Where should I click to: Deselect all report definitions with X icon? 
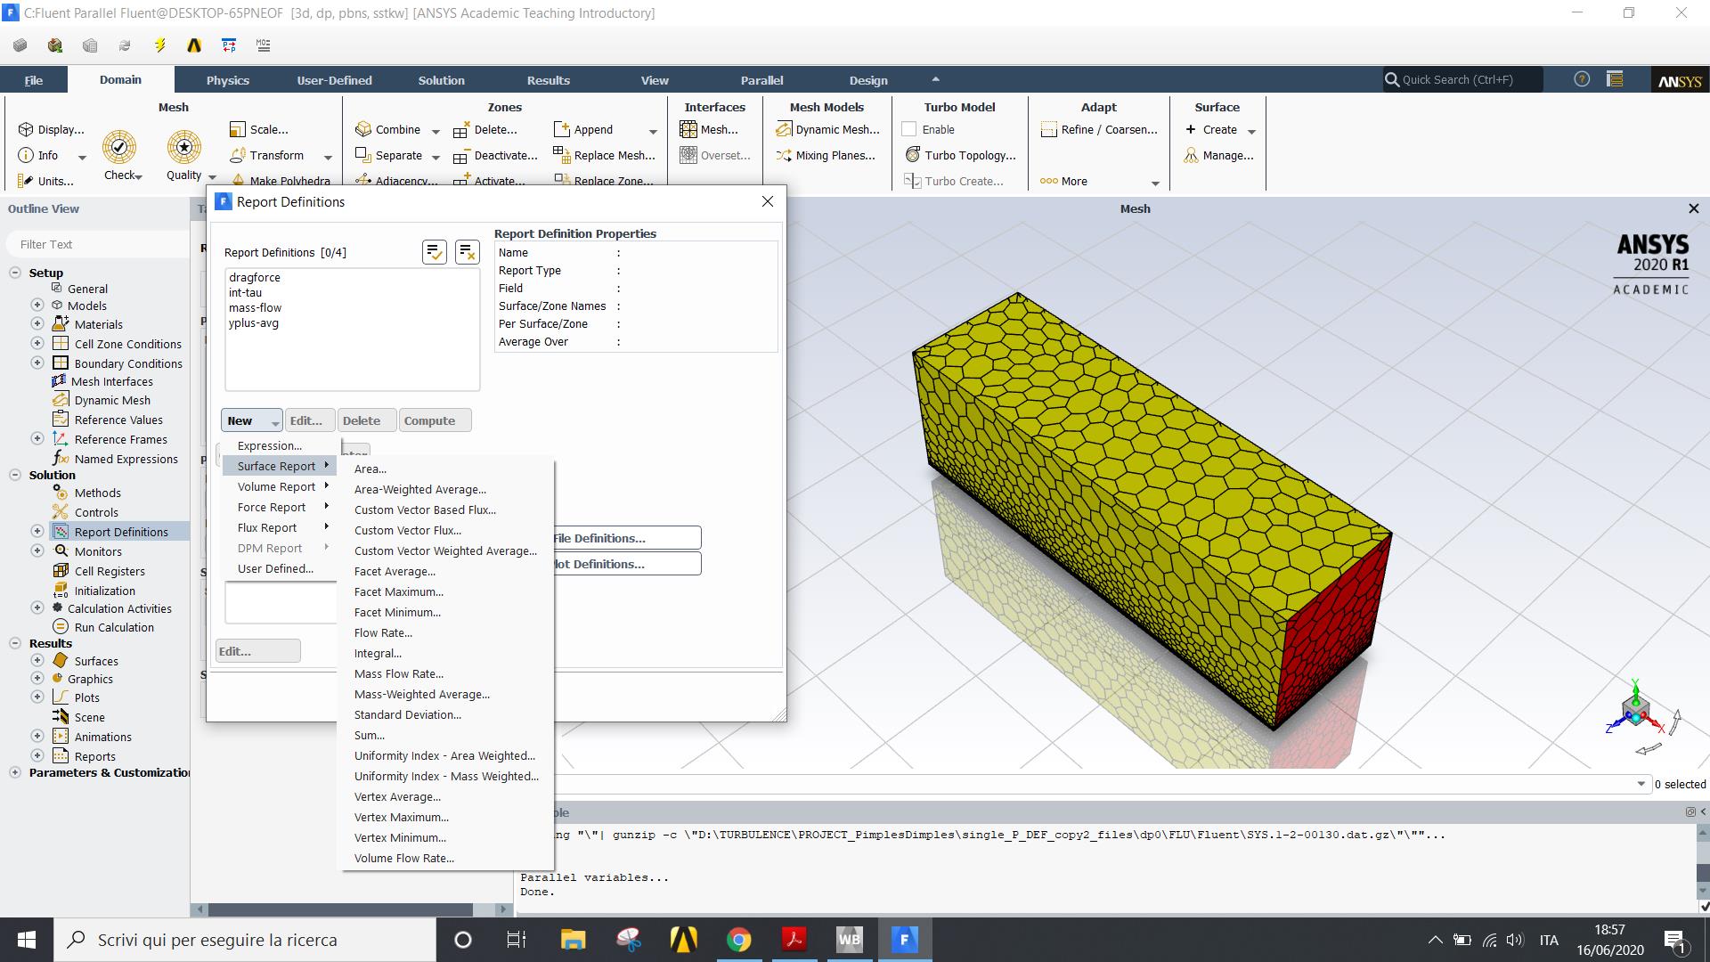pos(466,252)
